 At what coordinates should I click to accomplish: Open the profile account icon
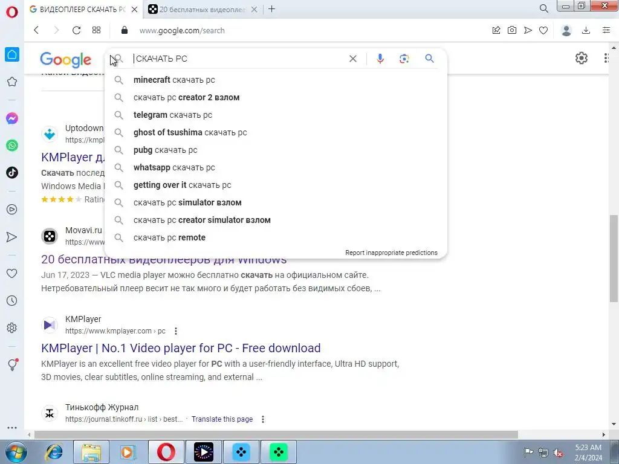(x=566, y=30)
